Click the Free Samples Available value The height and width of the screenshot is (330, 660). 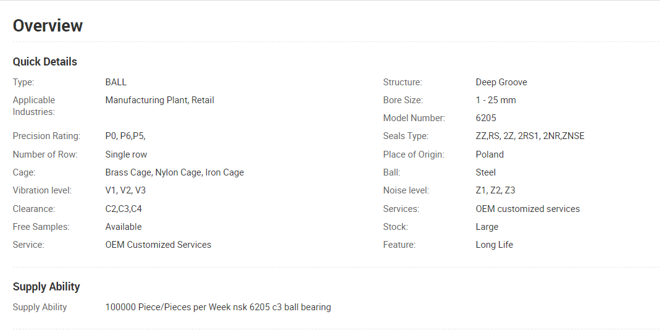pyautogui.click(x=123, y=227)
